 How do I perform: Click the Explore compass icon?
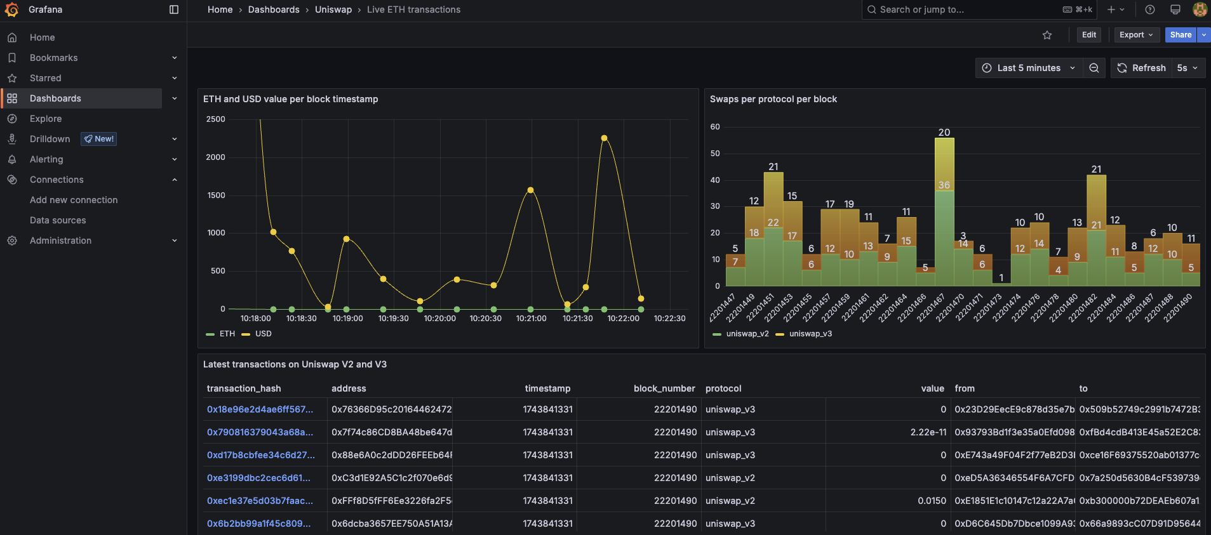coord(12,119)
